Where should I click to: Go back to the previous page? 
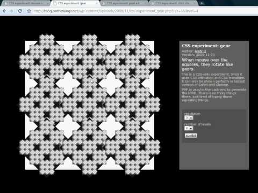4,11
